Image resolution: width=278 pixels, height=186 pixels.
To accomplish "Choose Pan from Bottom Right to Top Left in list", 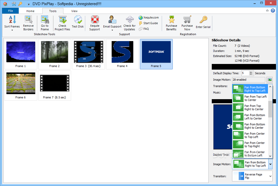I will 250,89.
